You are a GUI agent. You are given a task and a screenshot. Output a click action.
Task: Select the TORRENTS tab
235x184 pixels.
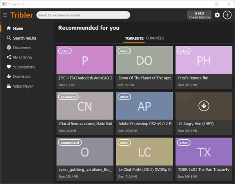tap(134, 38)
